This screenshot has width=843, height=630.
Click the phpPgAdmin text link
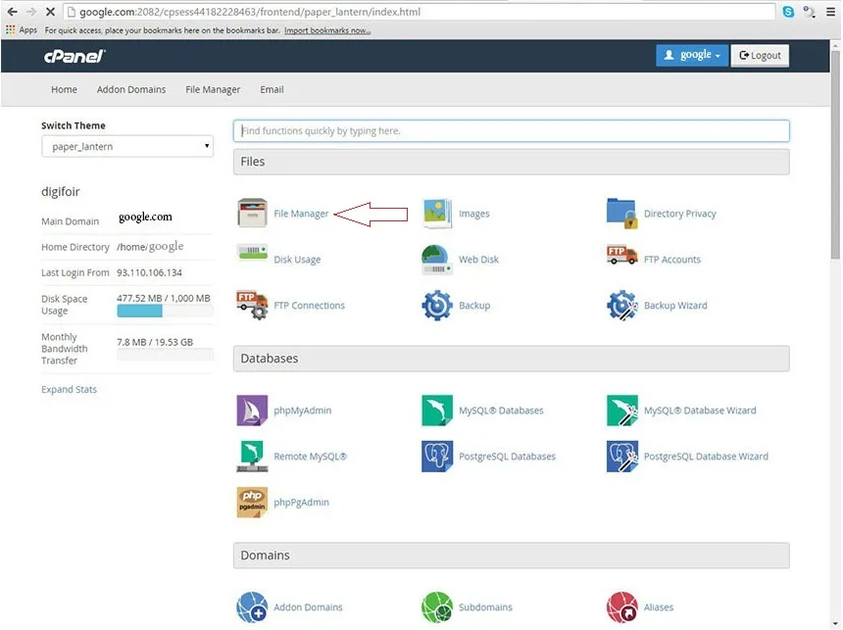click(301, 502)
